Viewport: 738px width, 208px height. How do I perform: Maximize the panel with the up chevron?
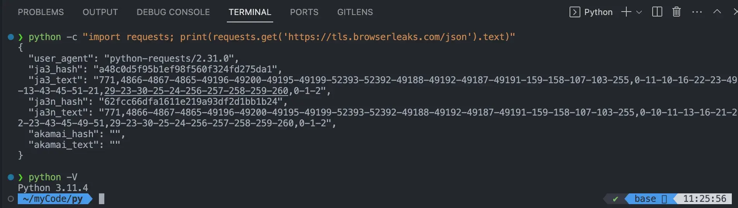pyautogui.click(x=717, y=12)
